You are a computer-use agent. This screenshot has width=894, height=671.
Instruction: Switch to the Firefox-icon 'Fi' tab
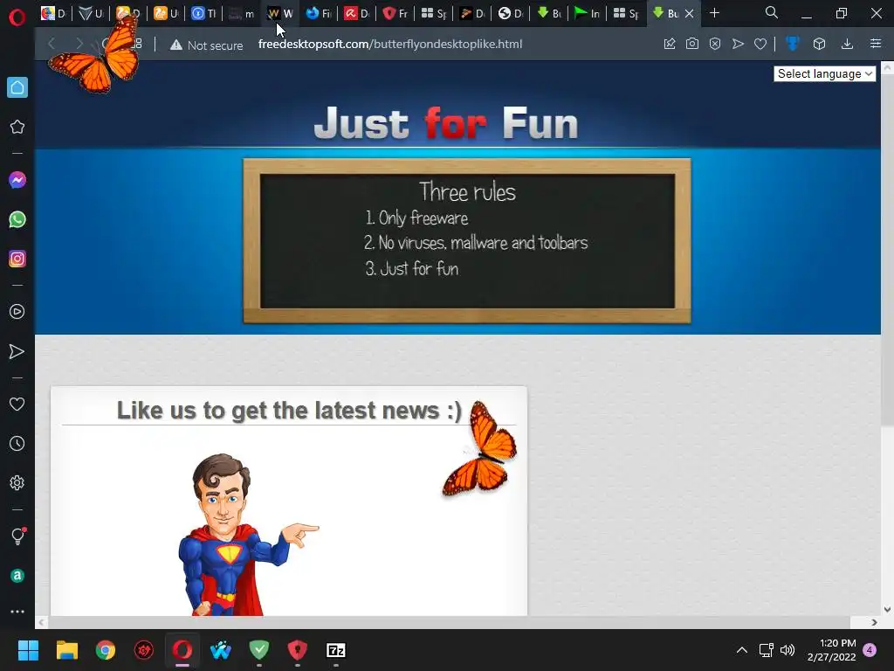tap(319, 13)
